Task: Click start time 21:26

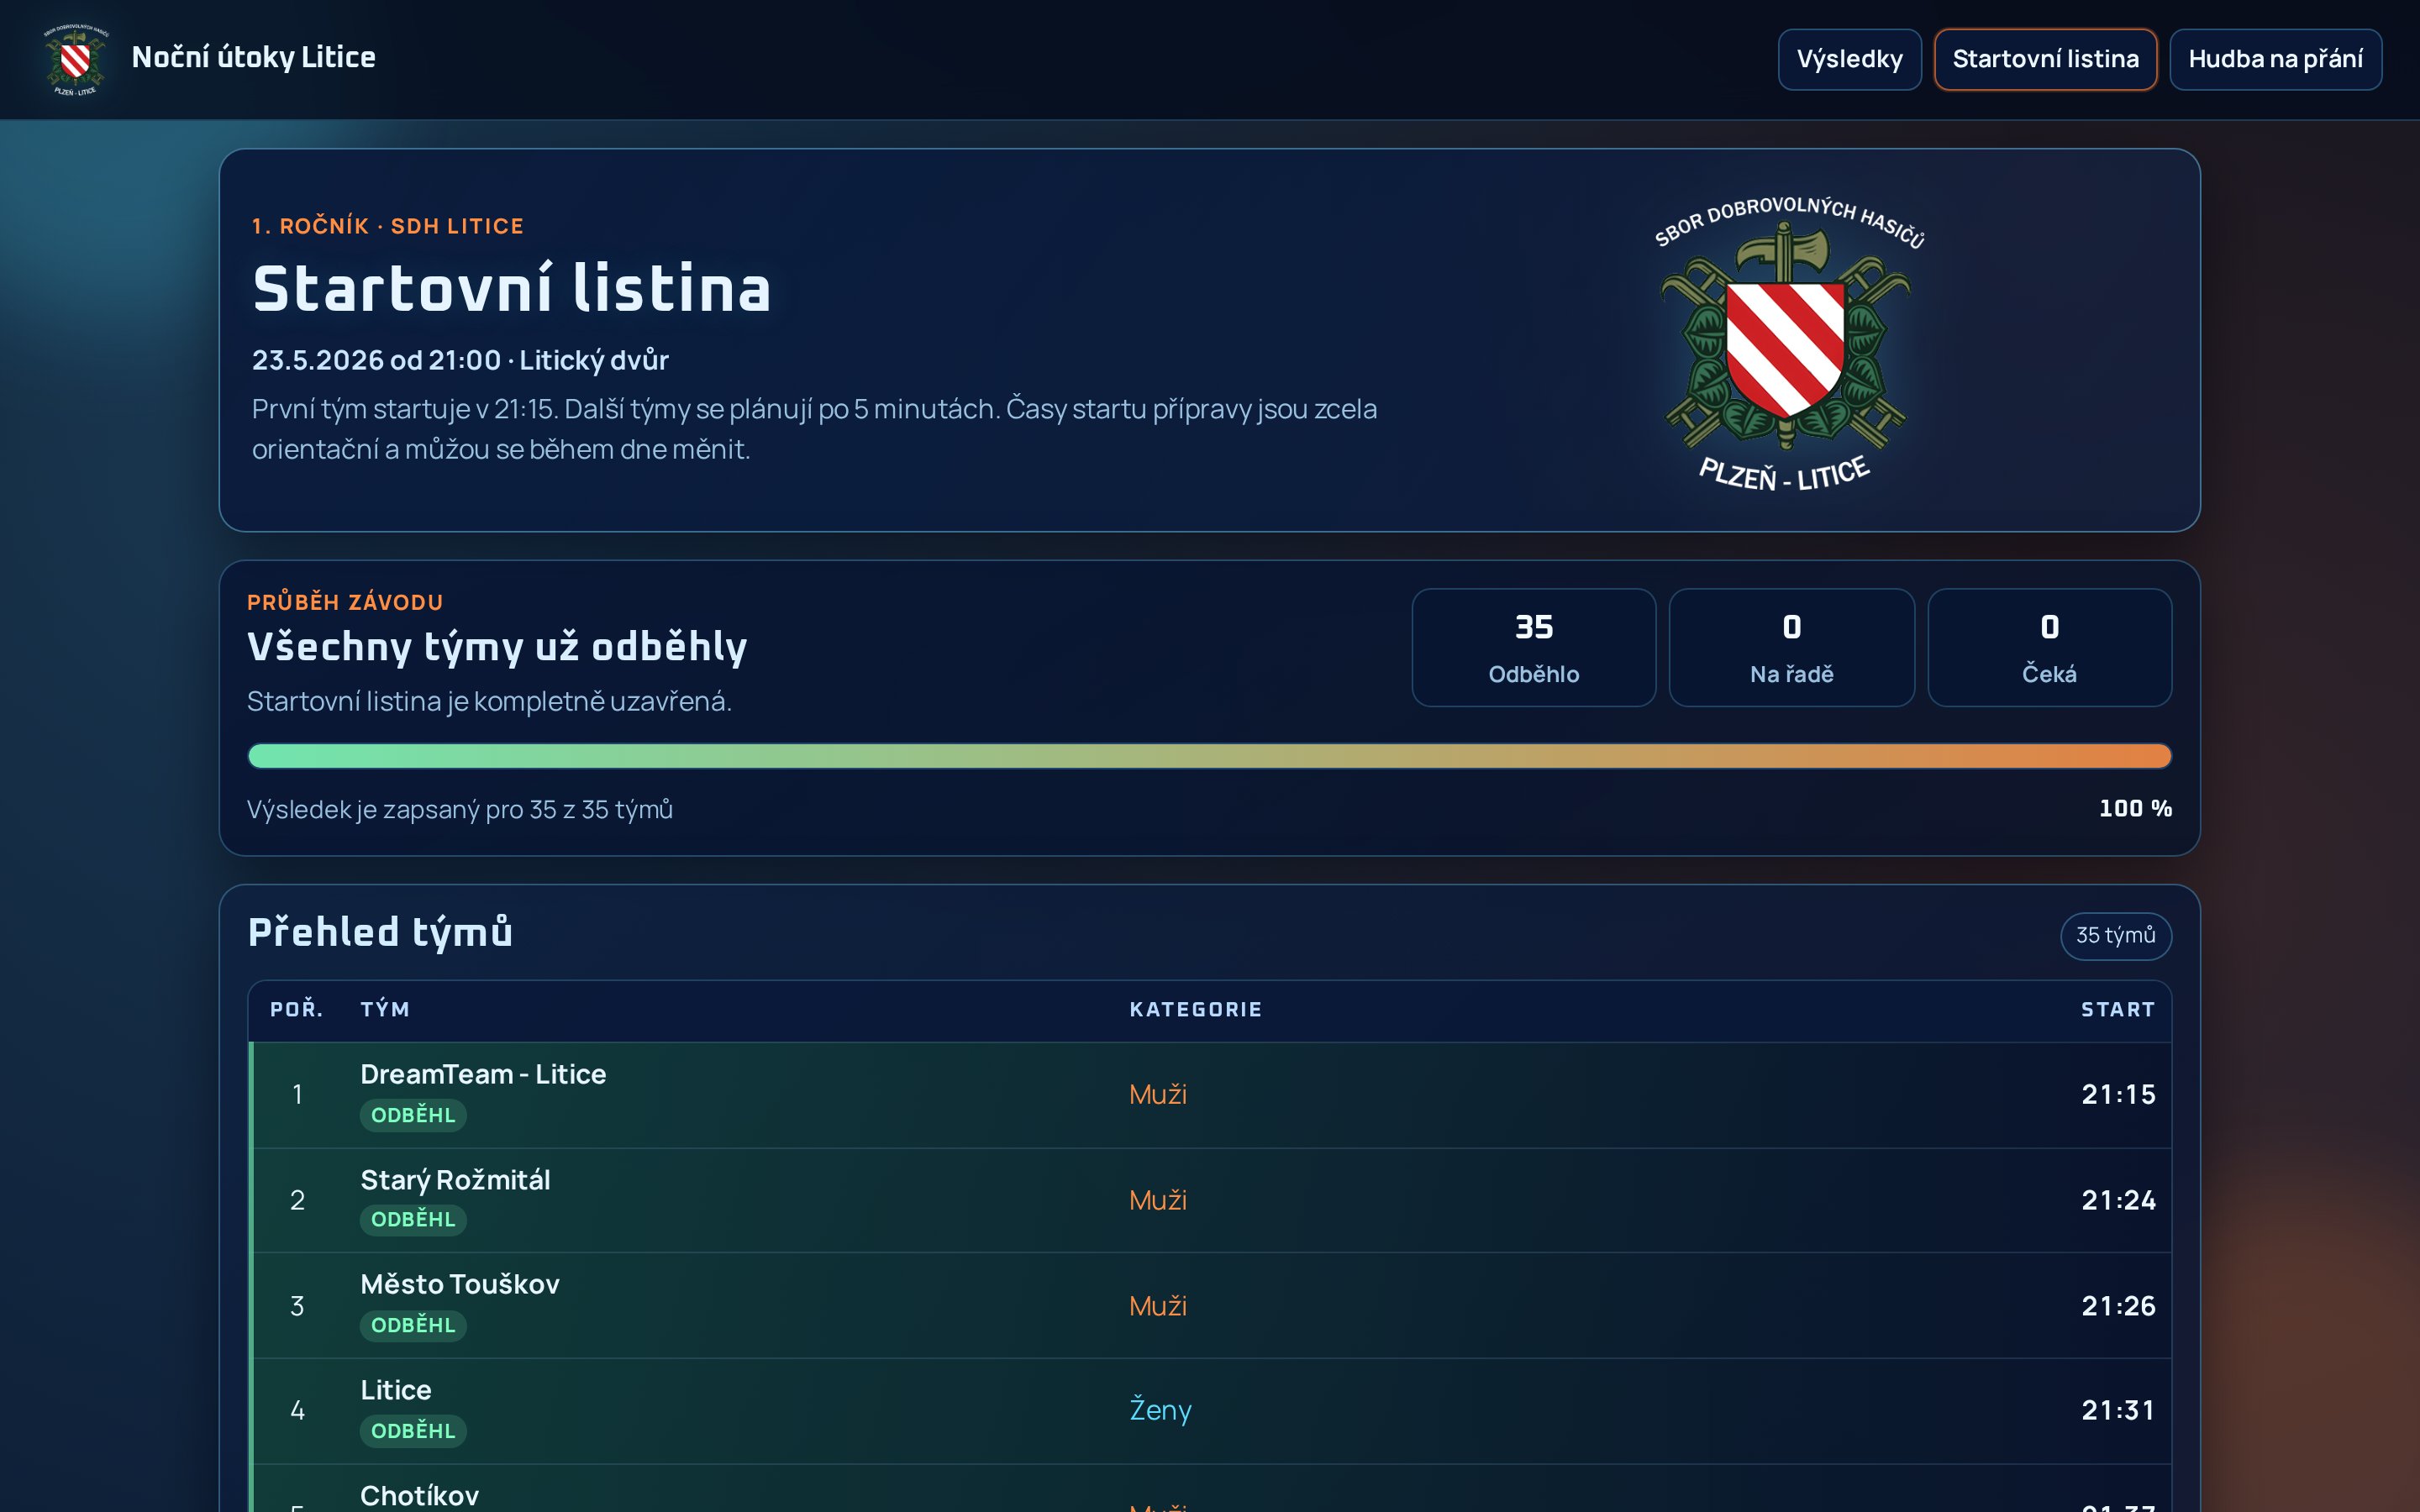Action: click(x=2118, y=1306)
